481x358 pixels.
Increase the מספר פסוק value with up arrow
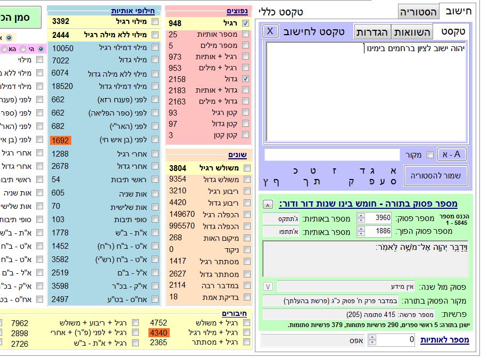361,215
